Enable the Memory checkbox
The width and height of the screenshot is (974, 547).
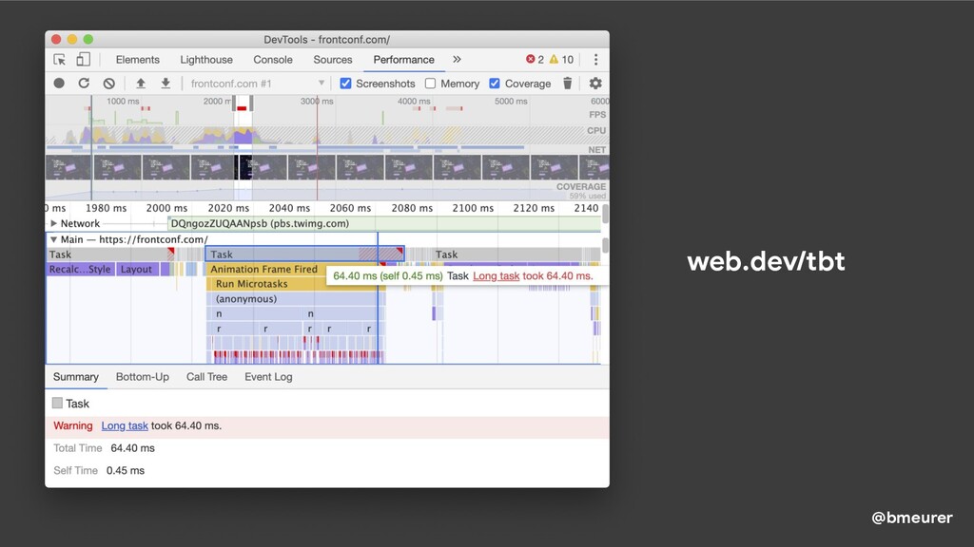coord(430,84)
